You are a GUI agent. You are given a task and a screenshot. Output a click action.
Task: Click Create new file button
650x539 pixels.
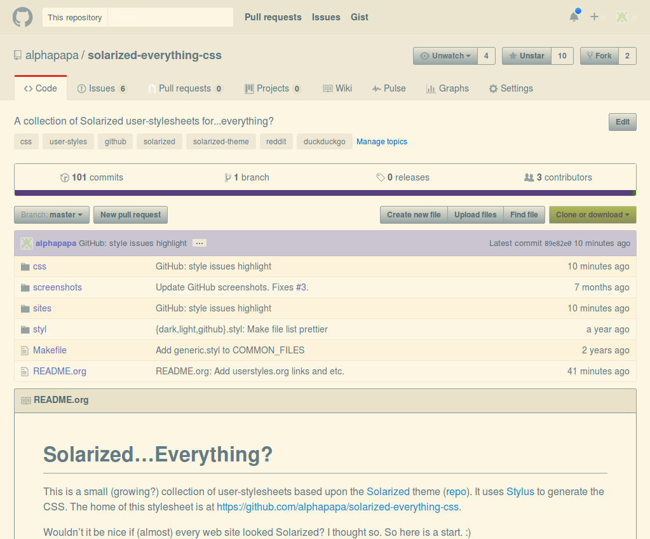[x=414, y=215]
